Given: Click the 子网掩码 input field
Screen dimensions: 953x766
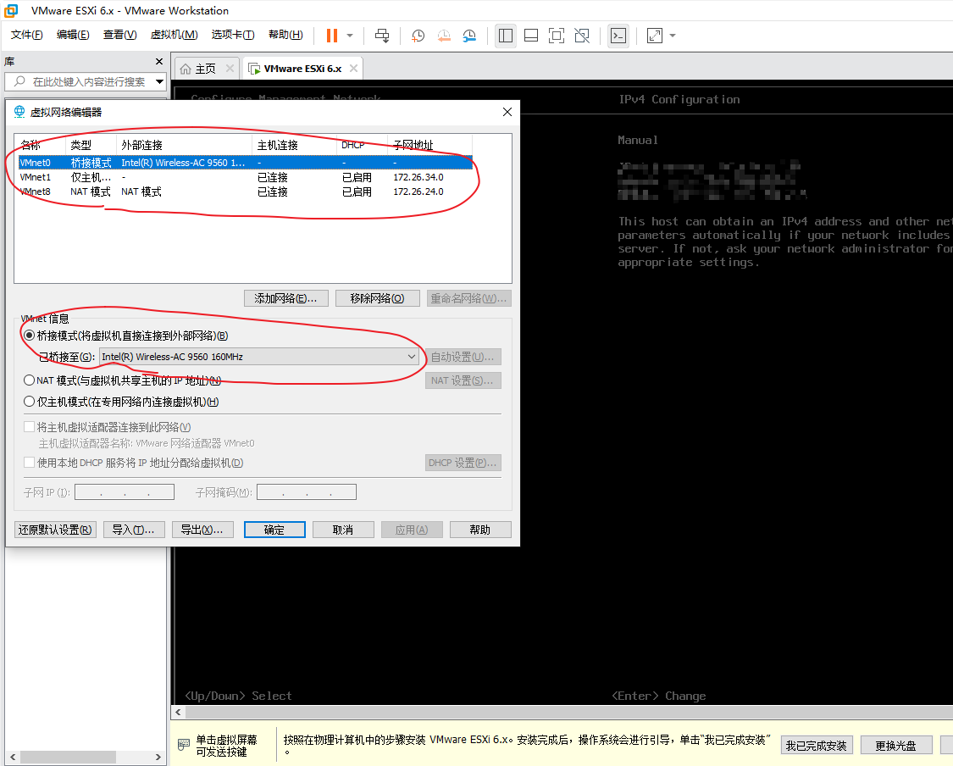Looking at the screenshot, I should pyautogui.click(x=307, y=491).
